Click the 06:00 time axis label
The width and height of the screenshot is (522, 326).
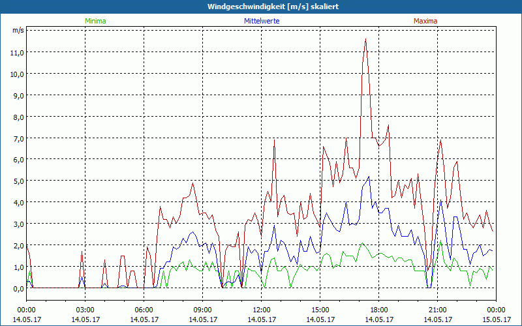click(x=144, y=310)
